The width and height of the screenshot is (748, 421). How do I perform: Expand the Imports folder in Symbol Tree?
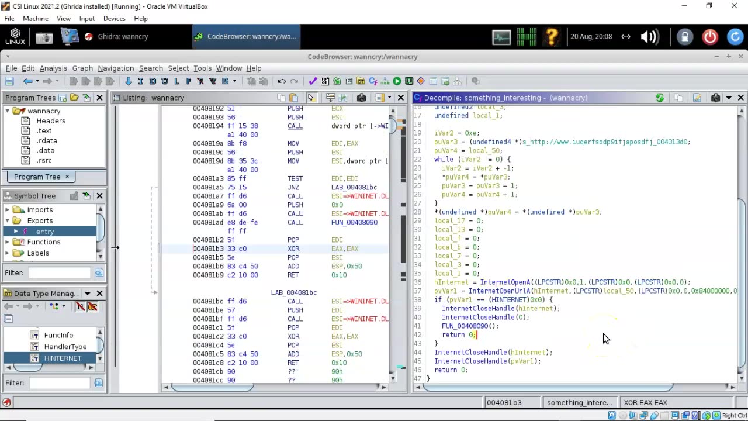[7, 210]
